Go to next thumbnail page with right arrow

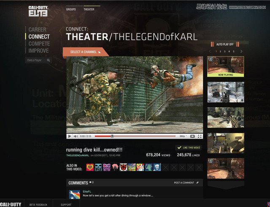click(x=241, y=51)
